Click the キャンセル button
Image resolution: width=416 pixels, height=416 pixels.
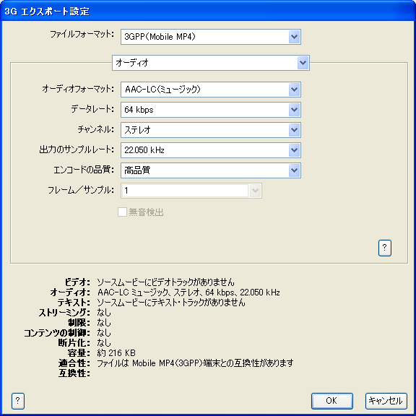386,401
